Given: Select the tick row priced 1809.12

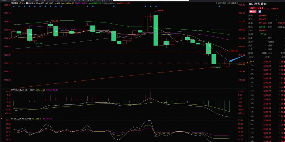Looking at the screenshot, I should (267, 70).
